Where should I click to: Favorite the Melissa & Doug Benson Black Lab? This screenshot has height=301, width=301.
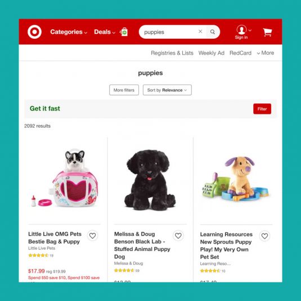(178, 236)
